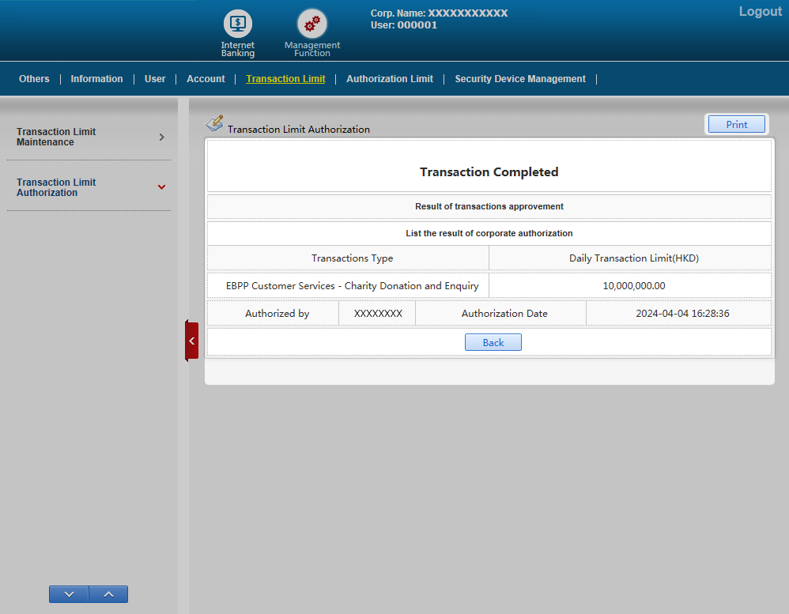
Task: Select the User menu item
Action: (x=155, y=79)
